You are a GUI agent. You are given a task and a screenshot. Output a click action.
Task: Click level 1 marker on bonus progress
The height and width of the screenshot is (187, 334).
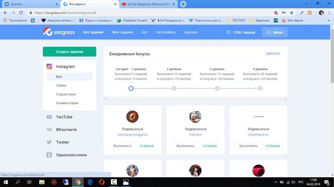coord(131,88)
